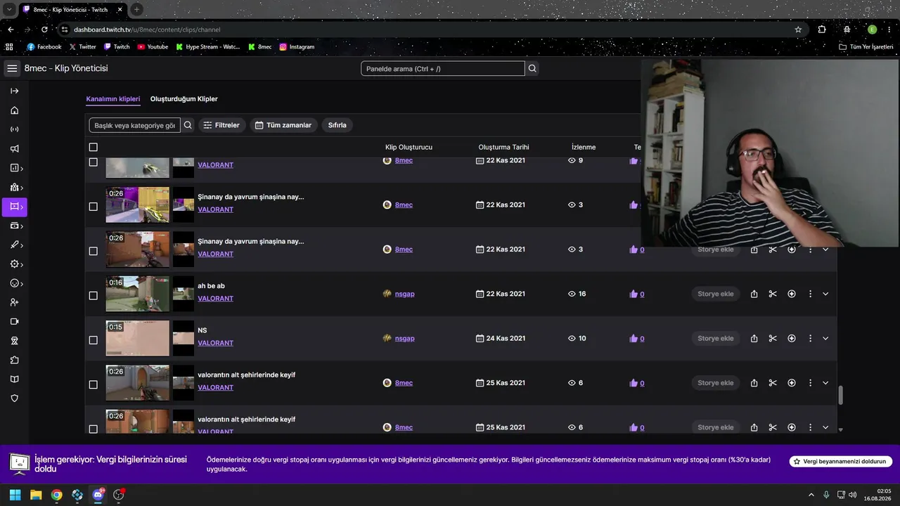
Task: Share the clip titled "NS"
Action: point(754,338)
